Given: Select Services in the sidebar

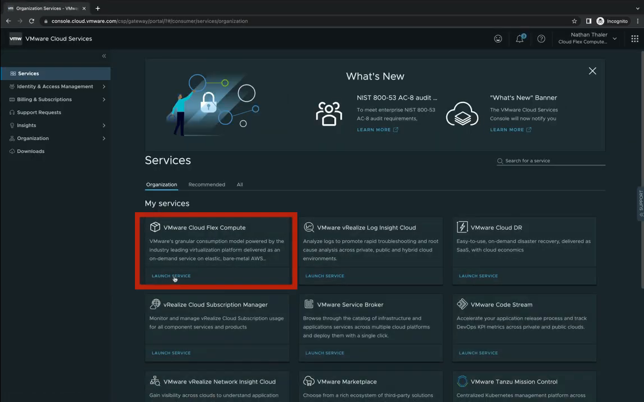Looking at the screenshot, I should (55, 73).
